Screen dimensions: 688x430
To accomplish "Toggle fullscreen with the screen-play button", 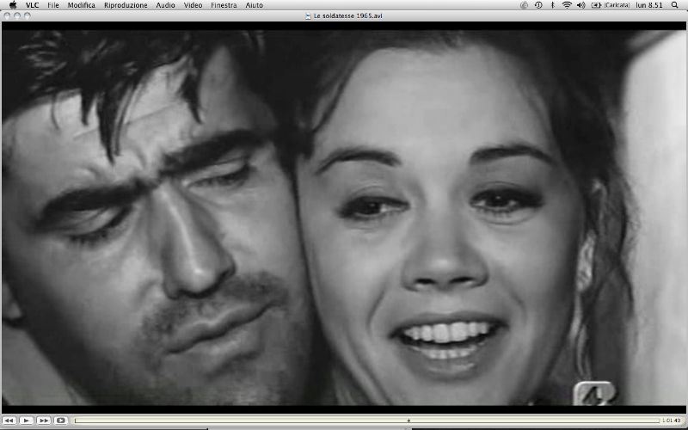I will pos(60,421).
